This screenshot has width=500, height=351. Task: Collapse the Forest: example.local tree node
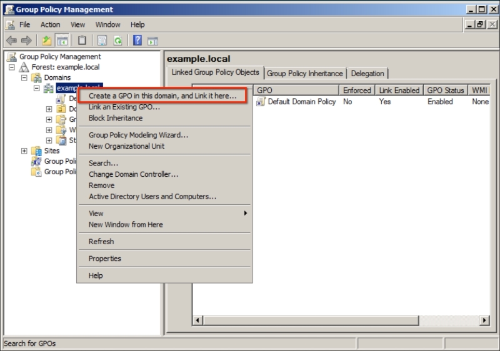12,67
